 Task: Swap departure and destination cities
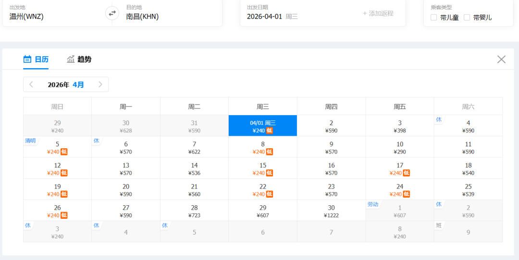pyautogui.click(x=112, y=13)
